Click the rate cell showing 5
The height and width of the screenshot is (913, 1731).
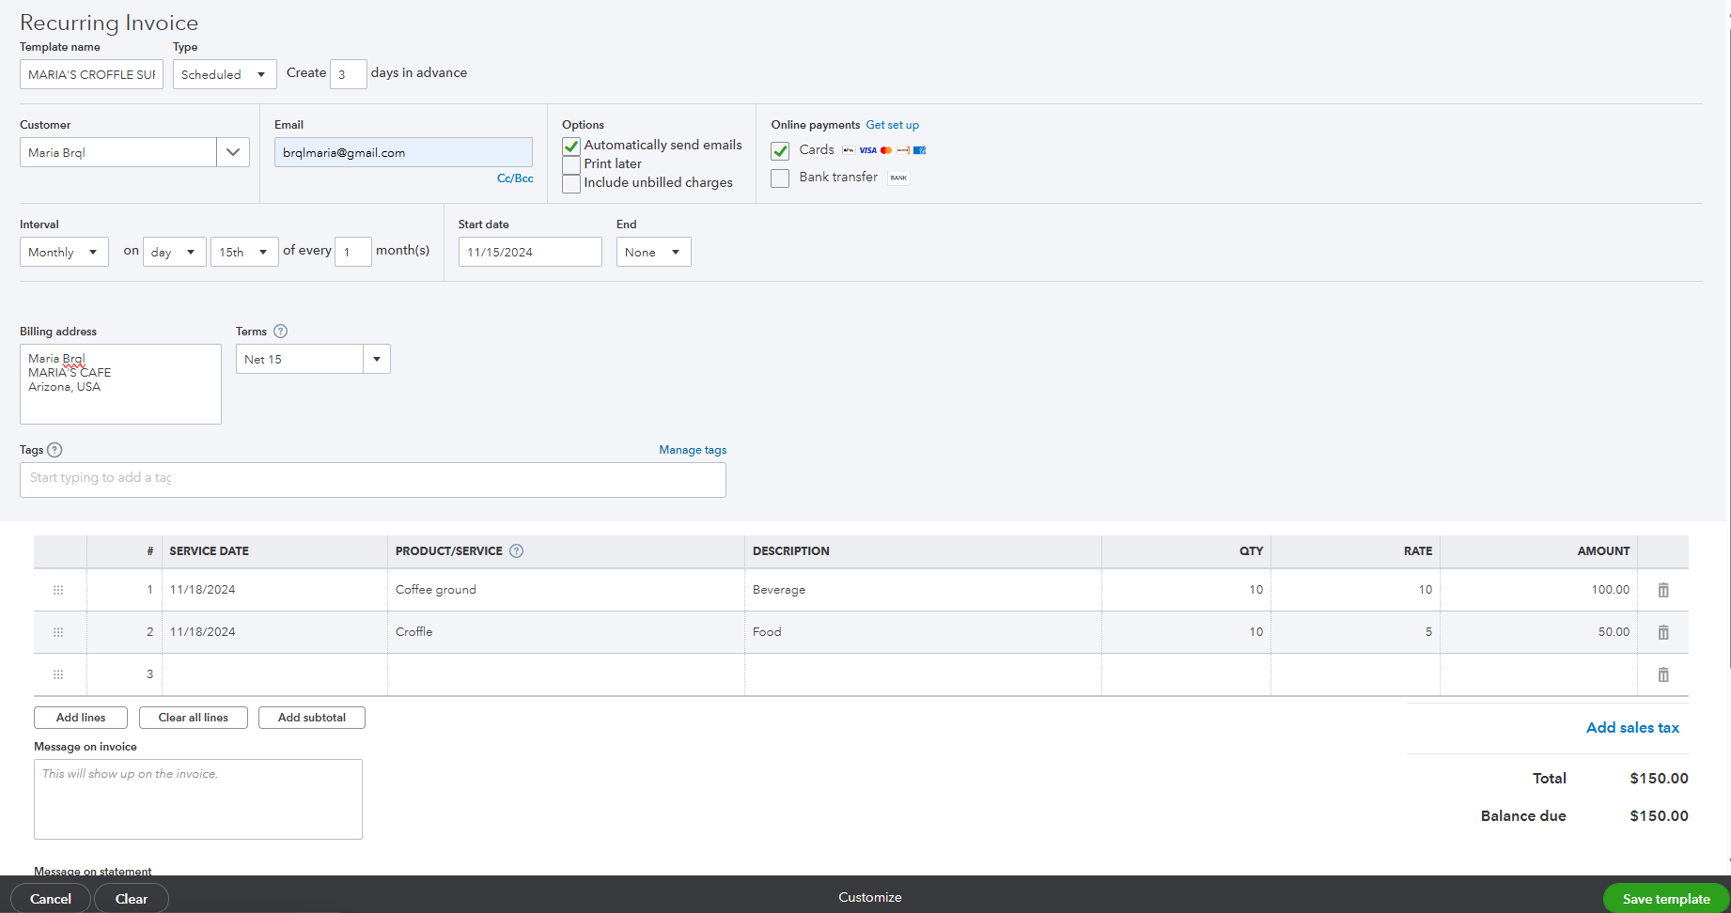tap(1355, 632)
